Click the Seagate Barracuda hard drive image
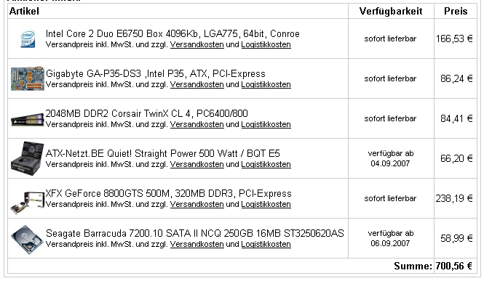Image resolution: width=484 pixels, height=281 pixels. (x=28, y=240)
